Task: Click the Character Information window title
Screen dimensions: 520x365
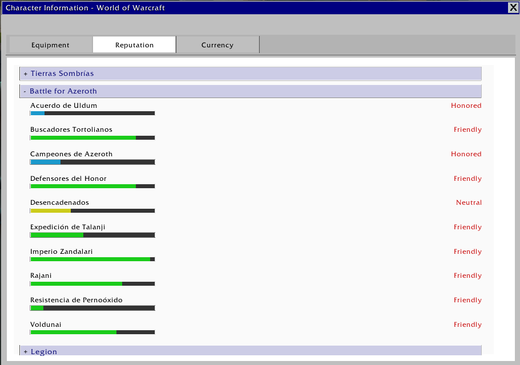Action: click(85, 7)
